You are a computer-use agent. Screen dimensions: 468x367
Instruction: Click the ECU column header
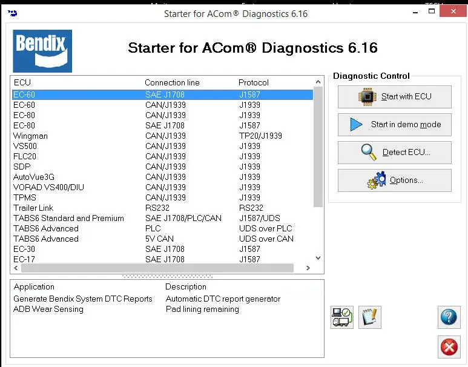pos(22,83)
